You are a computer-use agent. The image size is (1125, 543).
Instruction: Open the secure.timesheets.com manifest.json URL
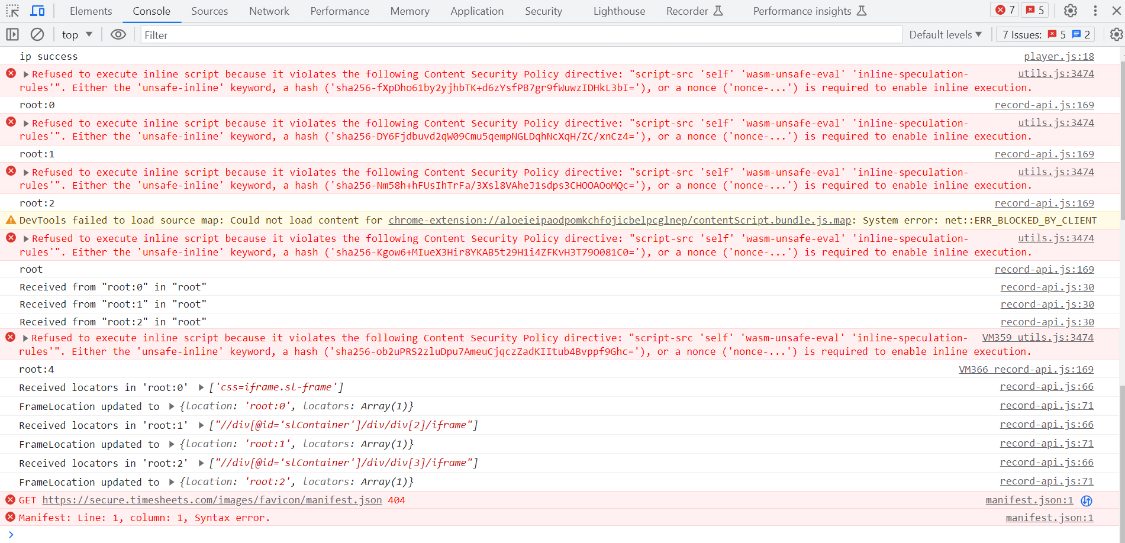pyautogui.click(x=212, y=500)
